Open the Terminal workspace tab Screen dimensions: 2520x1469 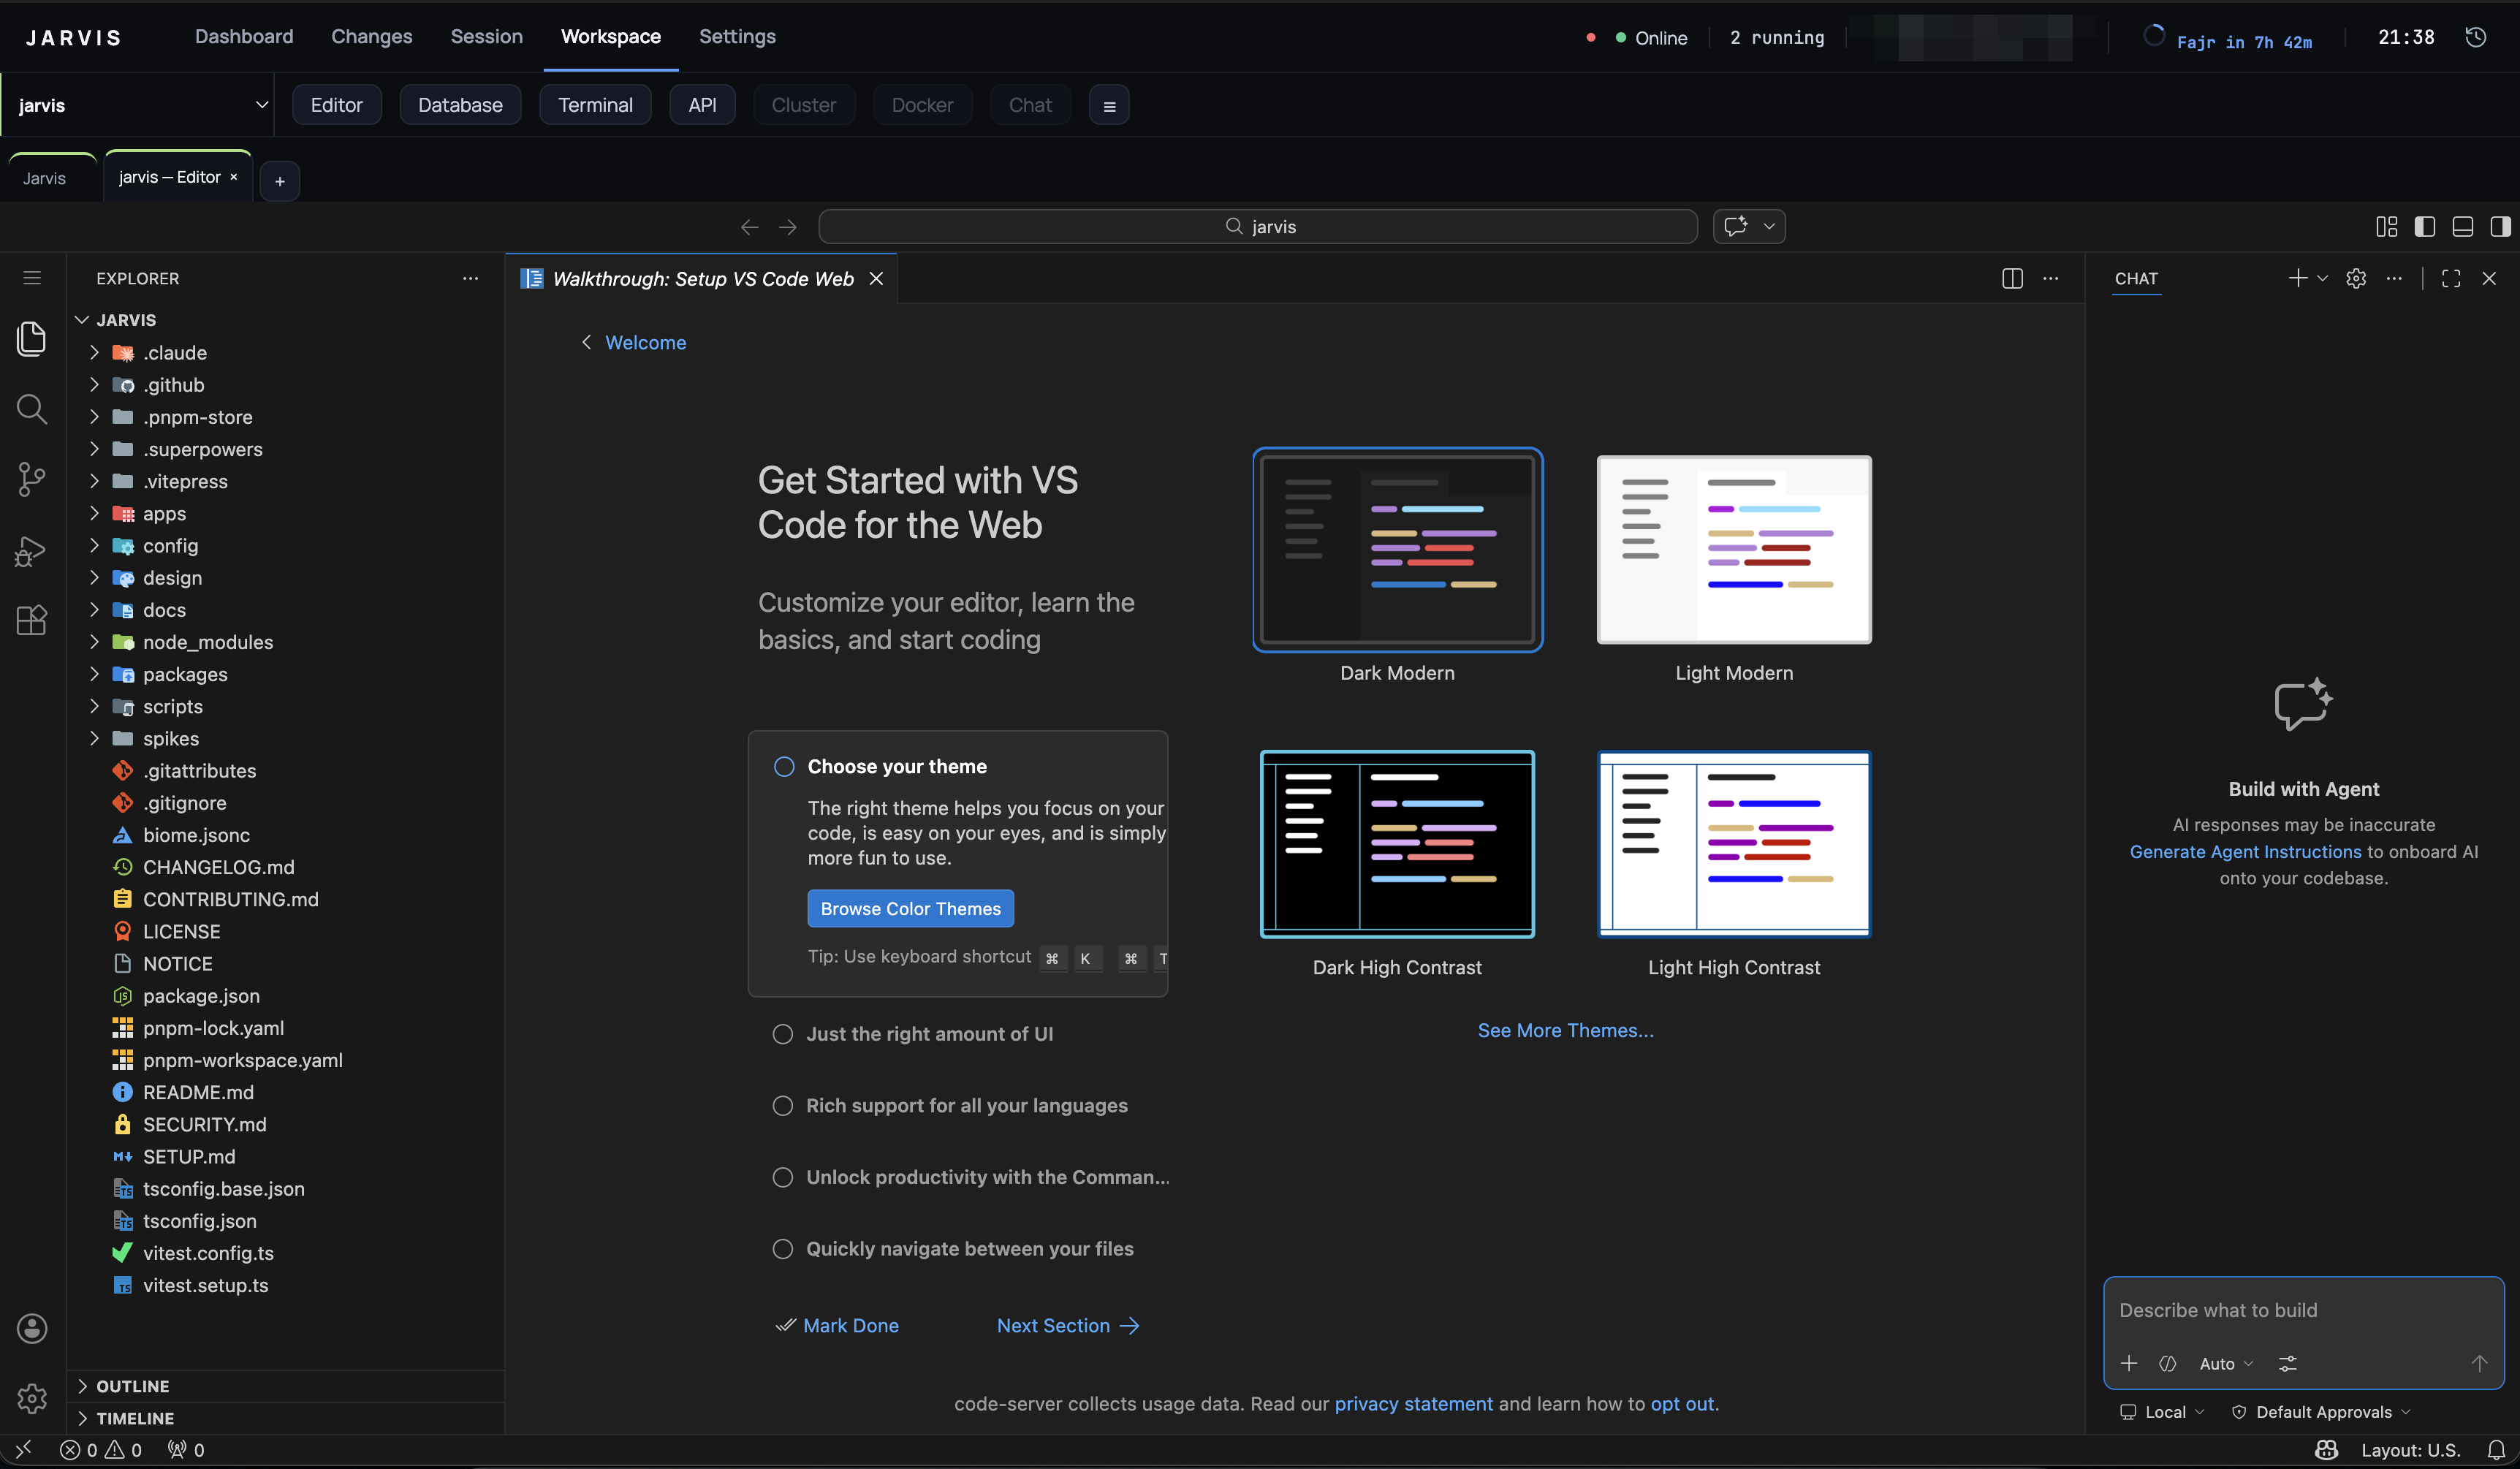click(595, 105)
